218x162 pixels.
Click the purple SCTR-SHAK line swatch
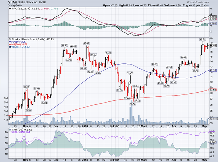(x=10, y=132)
